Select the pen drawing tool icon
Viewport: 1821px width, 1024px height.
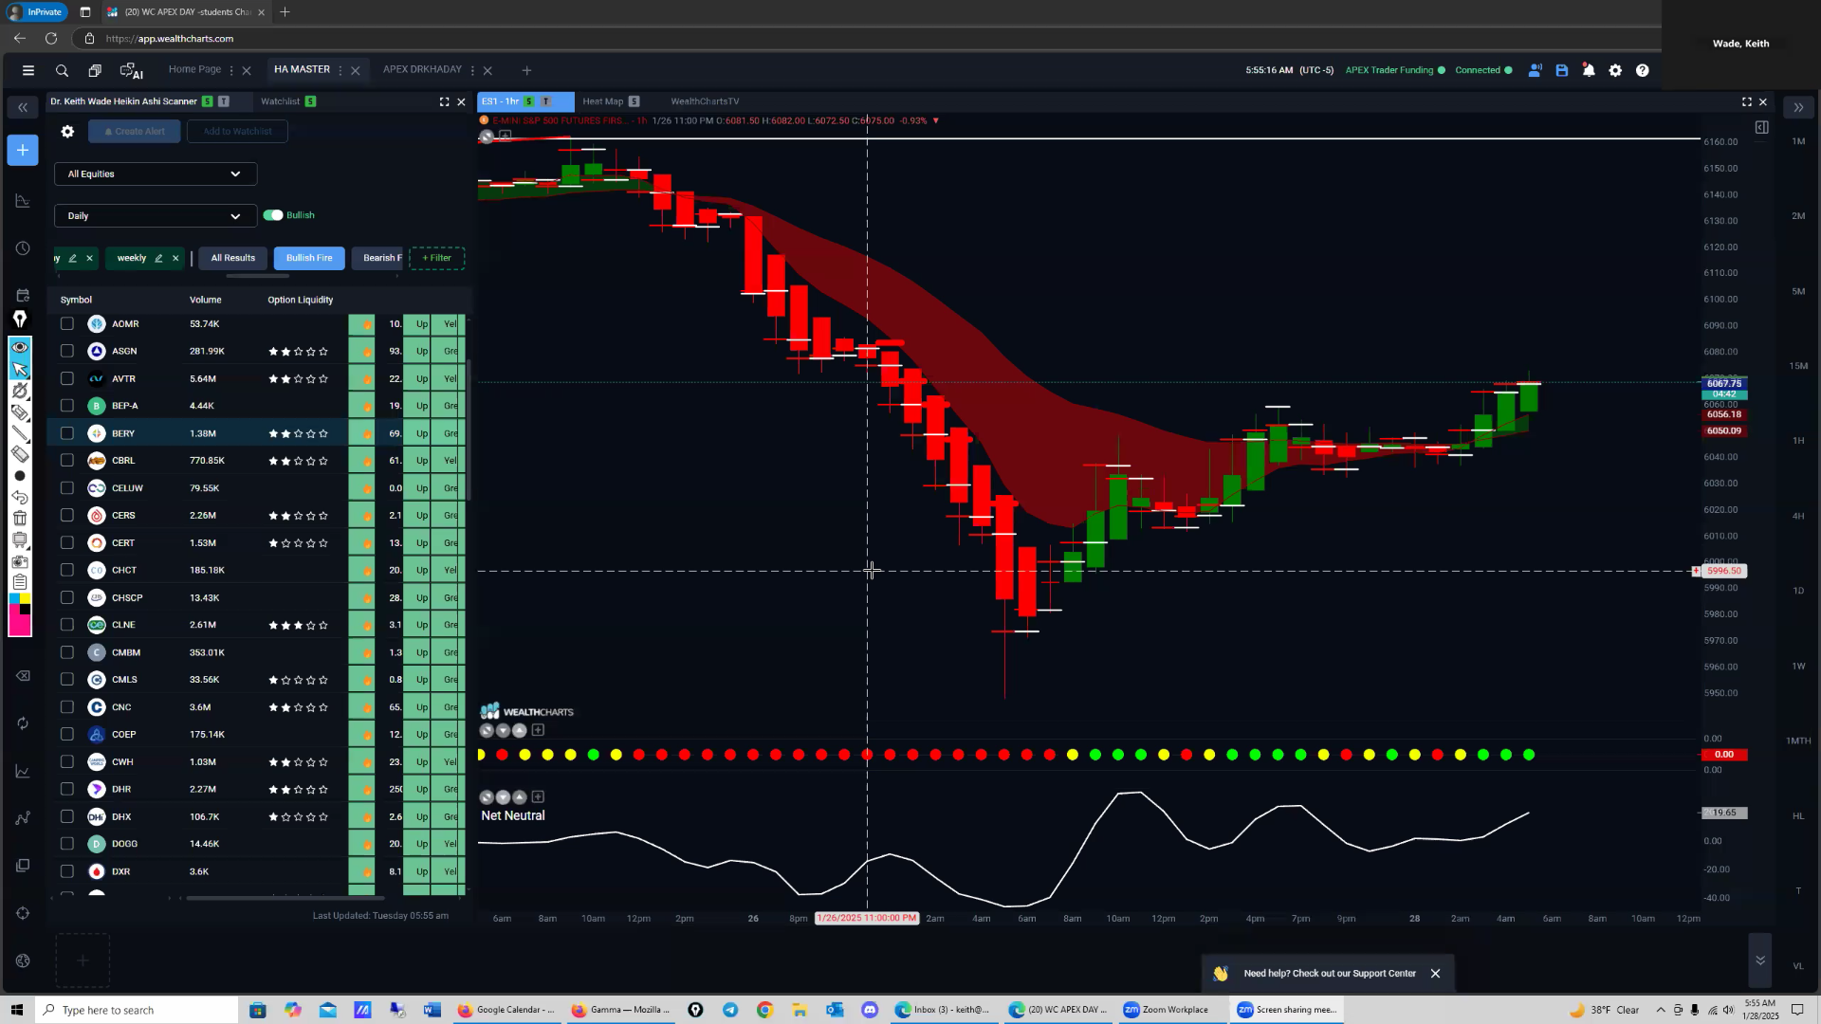coord(20,320)
